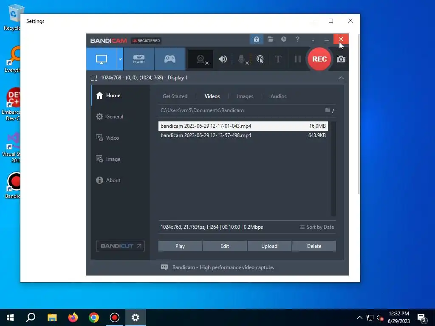Image resolution: width=435 pixels, height=326 pixels.
Task: Open the Bandicam desktop shortcut
Action: tap(12, 185)
